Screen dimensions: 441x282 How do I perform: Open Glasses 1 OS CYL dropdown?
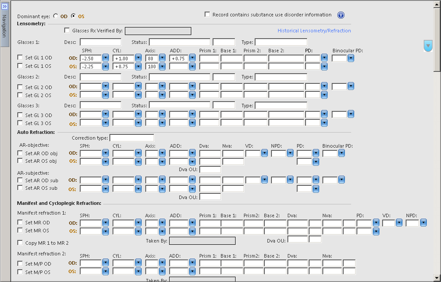(x=138, y=67)
